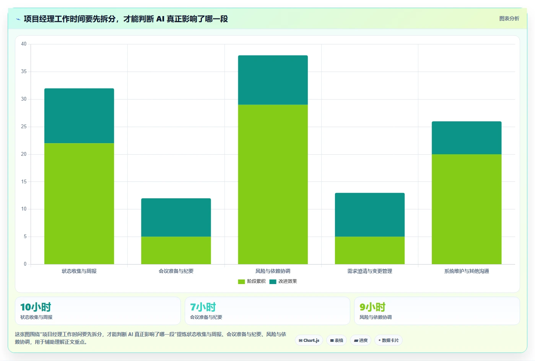535x361 pixels.
Task: Click the 会议准备与纪要 x-axis label
Action: pos(176,271)
